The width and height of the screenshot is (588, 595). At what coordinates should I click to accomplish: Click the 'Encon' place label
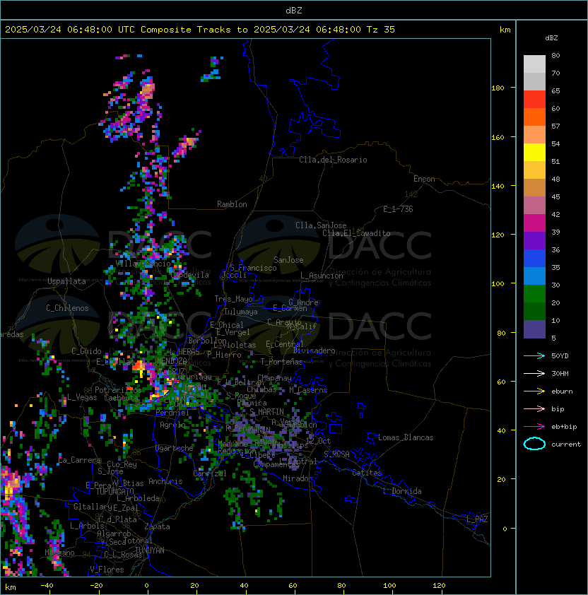tap(424, 179)
